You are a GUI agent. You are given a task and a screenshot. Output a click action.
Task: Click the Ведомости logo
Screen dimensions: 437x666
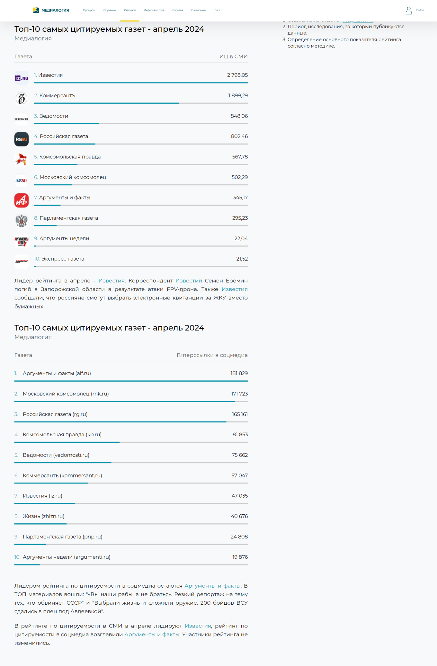point(22,119)
